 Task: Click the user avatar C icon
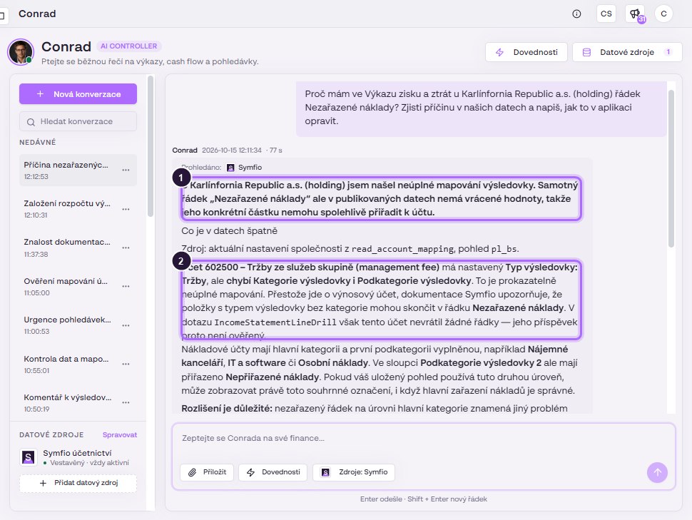[x=663, y=14]
